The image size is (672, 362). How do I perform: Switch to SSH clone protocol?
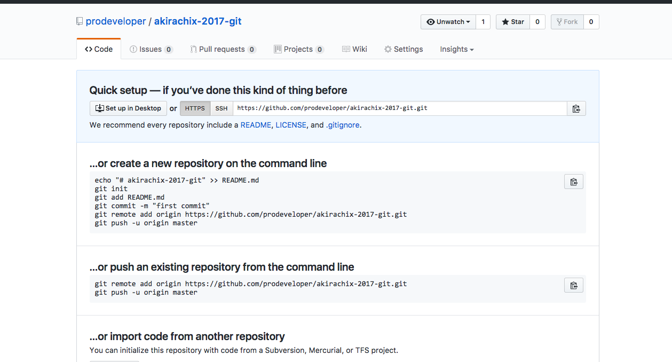pyautogui.click(x=222, y=108)
